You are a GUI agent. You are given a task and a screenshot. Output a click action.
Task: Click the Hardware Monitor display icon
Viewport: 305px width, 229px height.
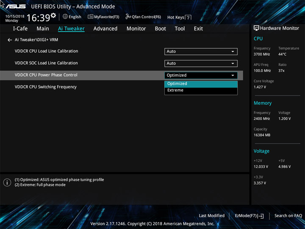pos(256,28)
